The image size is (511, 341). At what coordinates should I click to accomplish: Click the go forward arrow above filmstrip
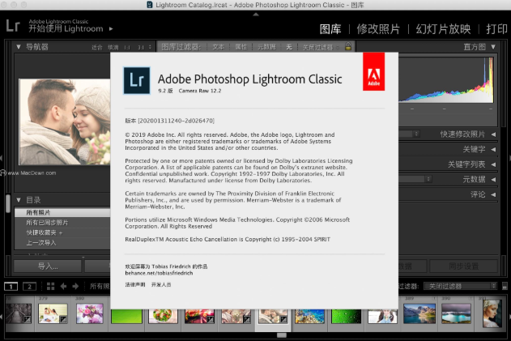pyautogui.click(x=75, y=287)
